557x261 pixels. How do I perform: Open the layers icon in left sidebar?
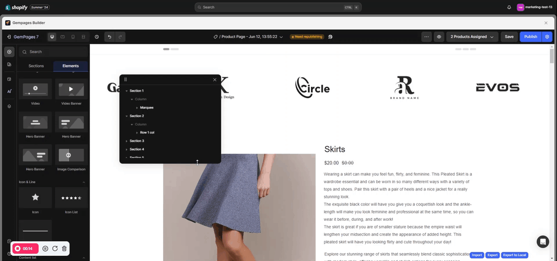pos(9,106)
